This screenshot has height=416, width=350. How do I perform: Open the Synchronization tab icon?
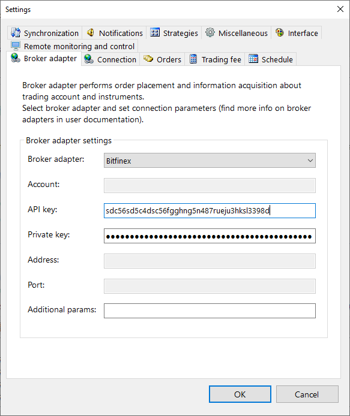(x=16, y=32)
